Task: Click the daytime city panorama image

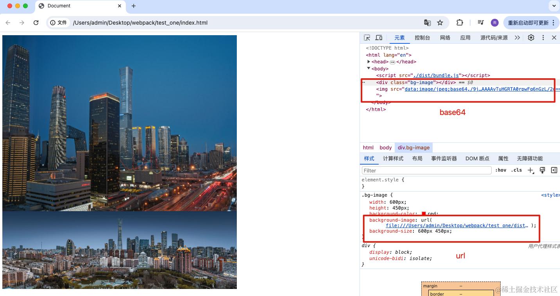Action: click(120, 250)
